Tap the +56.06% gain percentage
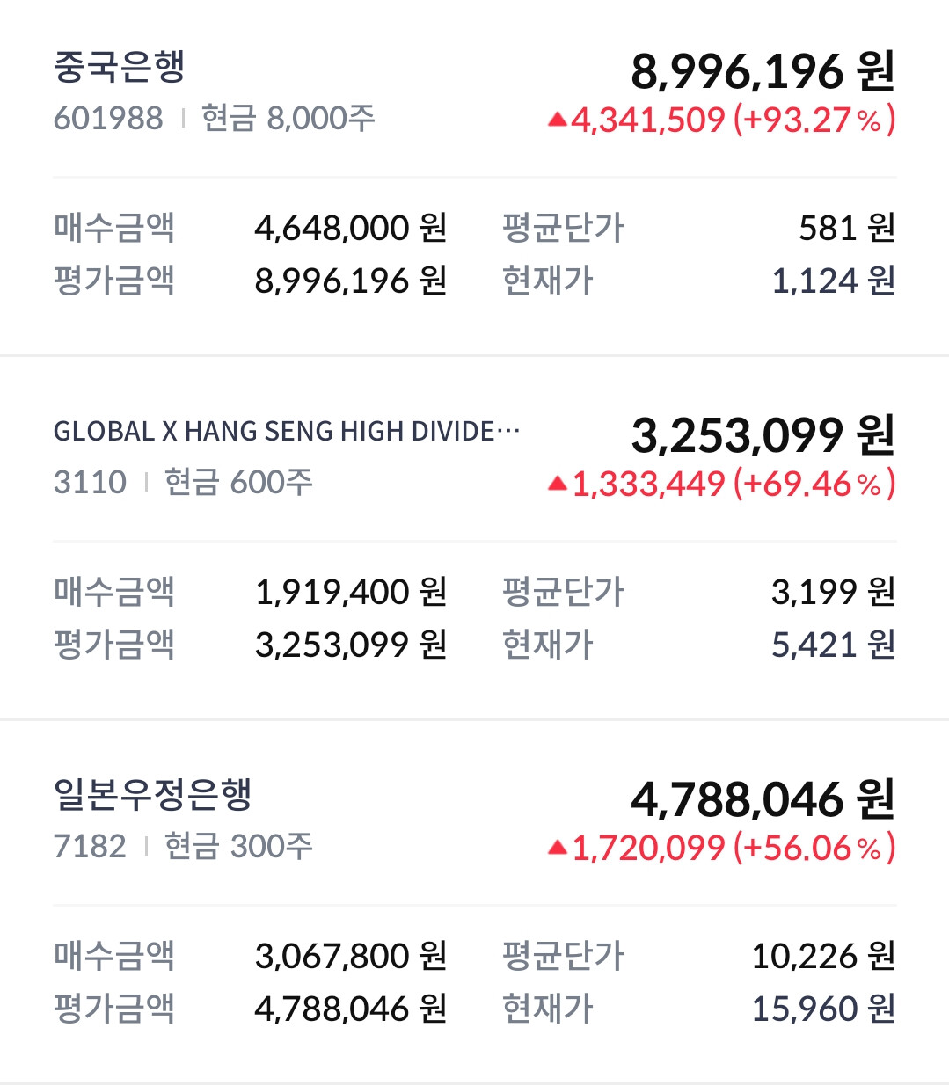 point(814,848)
